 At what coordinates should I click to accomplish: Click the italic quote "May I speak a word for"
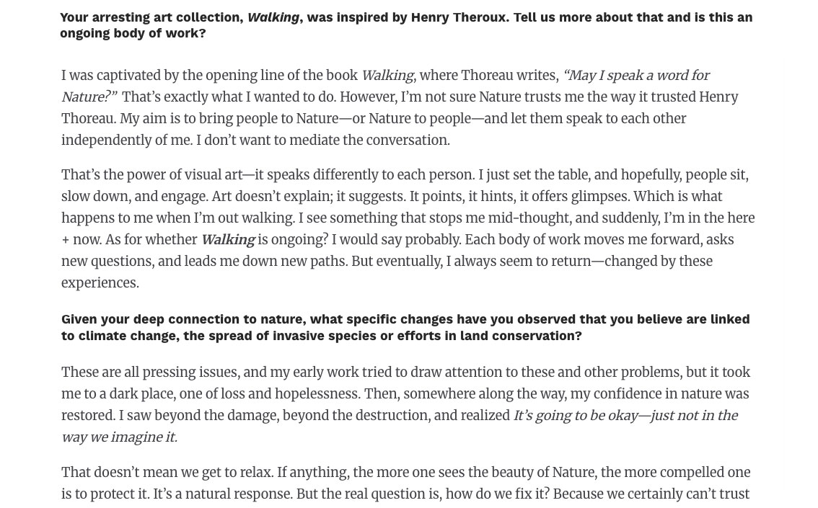click(x=638, y=76)
